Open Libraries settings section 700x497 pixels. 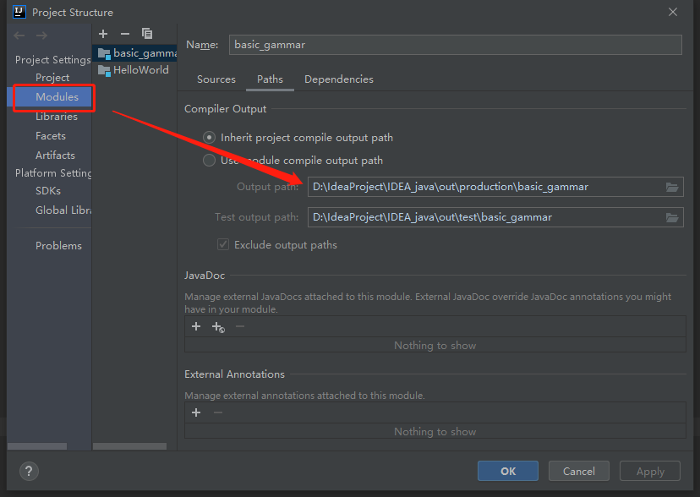(57, 117)
